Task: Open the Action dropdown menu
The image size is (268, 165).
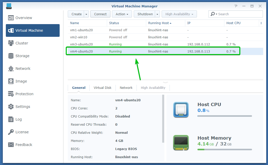Action: tap(122, 14)
